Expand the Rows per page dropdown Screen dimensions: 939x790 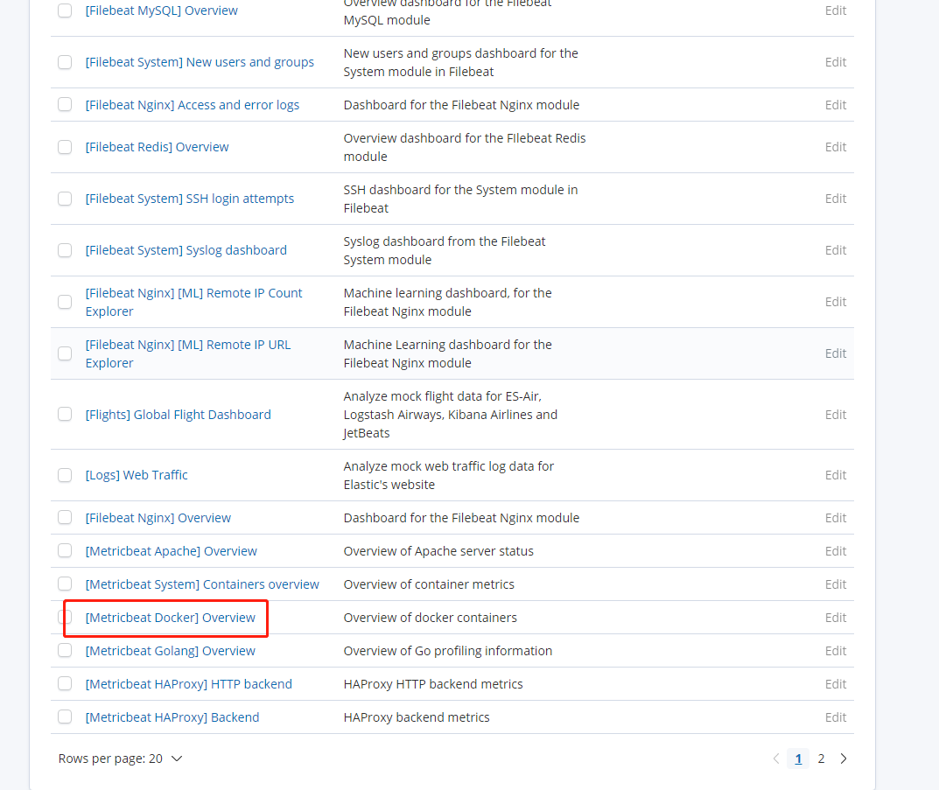pos(121,759)
